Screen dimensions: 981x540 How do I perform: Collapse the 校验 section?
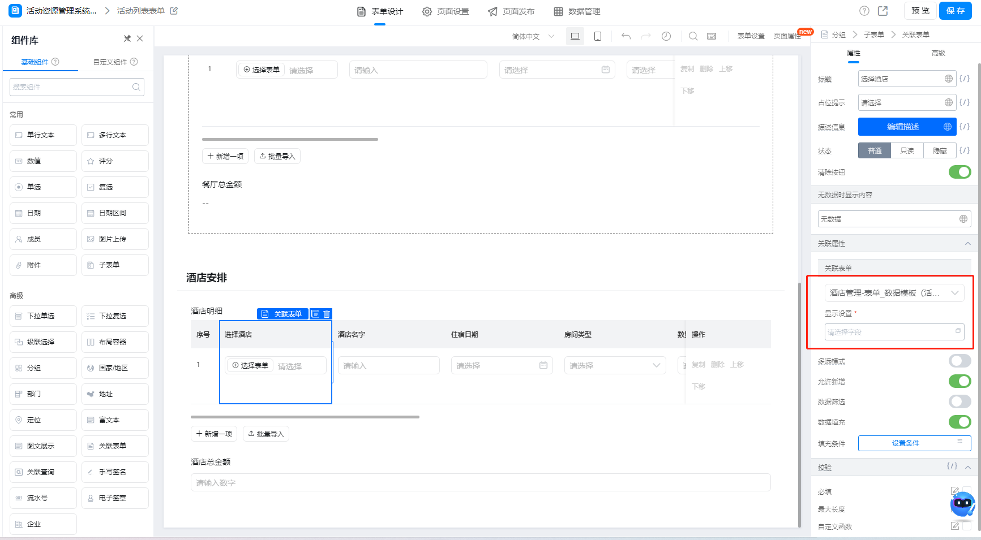[968, 467]
